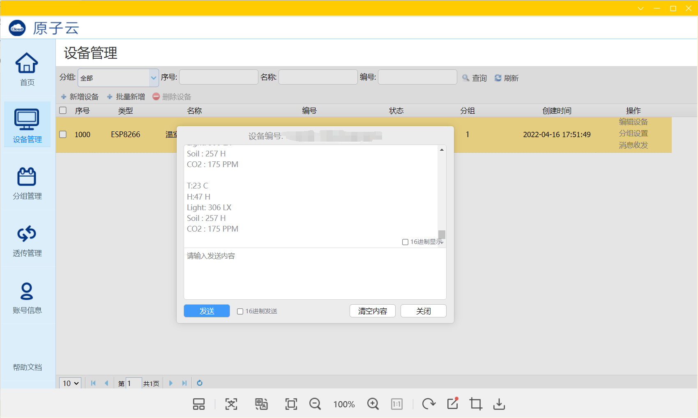Image resolution: width=698 pixels, height=418 pixels.
Task: Open 账号信息 in the sidebar
Action: click(x=27, y=298)
